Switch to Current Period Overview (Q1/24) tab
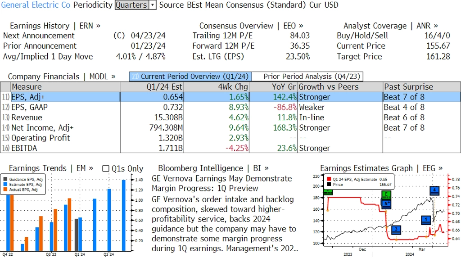461x258 pixels. click(x=190, y=77)
